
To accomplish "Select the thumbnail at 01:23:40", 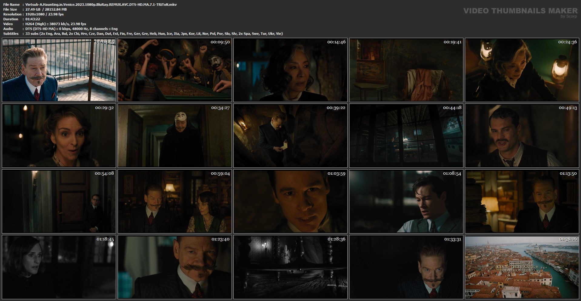I will (x=175, y=267).
